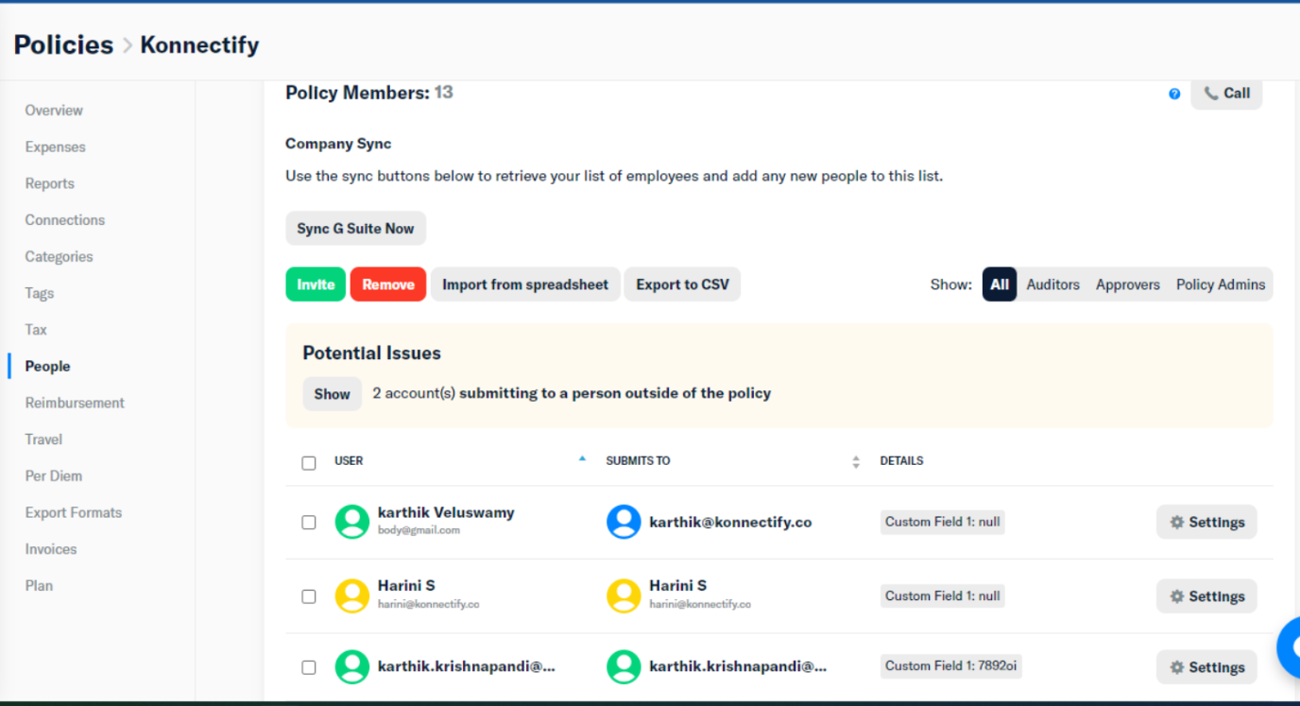Open Reimbursement in sidebar
This screenshot has width=1300, height=706.
(75, 403)
